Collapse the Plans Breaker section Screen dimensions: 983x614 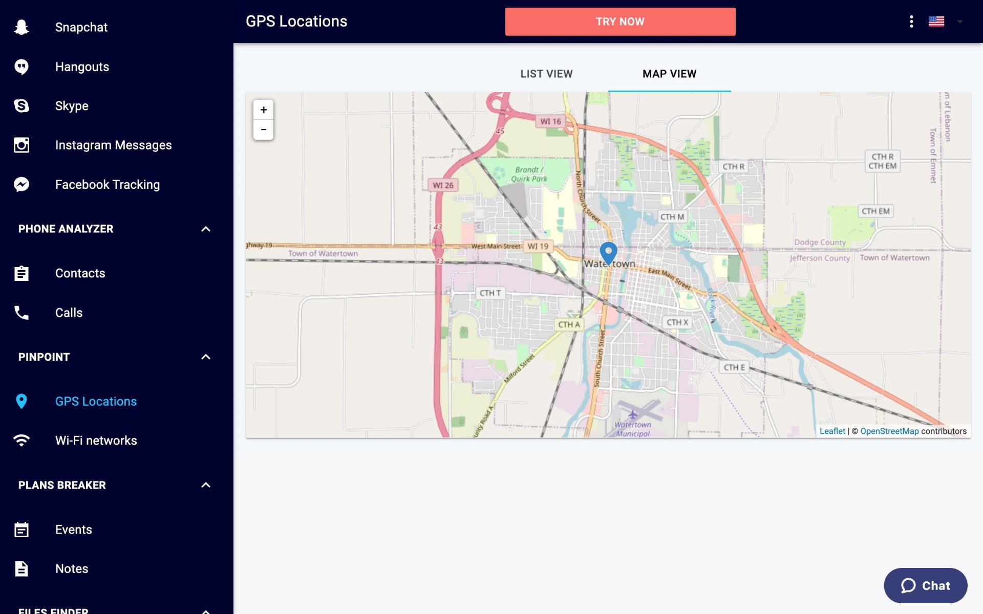coord(206,485)
